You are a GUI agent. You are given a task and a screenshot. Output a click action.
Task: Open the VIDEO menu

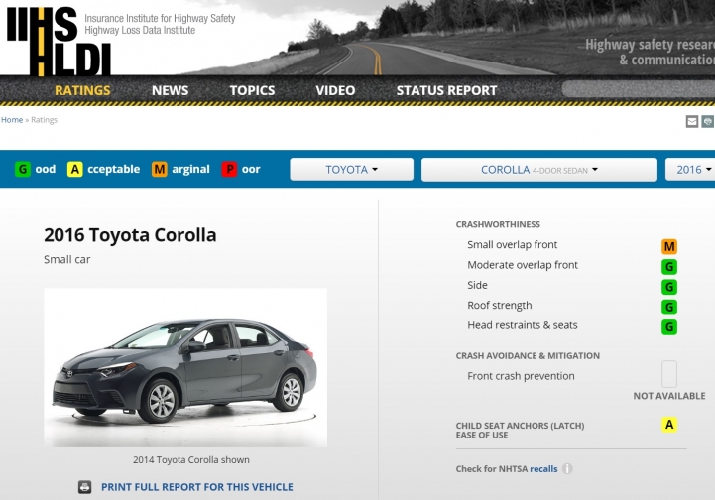point(335,90)
